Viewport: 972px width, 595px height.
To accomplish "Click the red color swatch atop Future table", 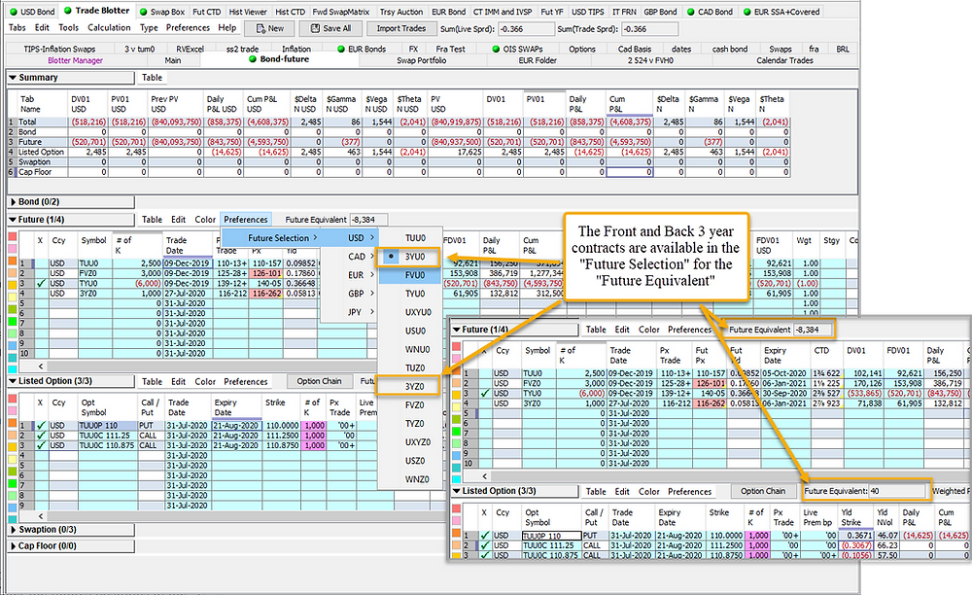I will tap(13, 236).
